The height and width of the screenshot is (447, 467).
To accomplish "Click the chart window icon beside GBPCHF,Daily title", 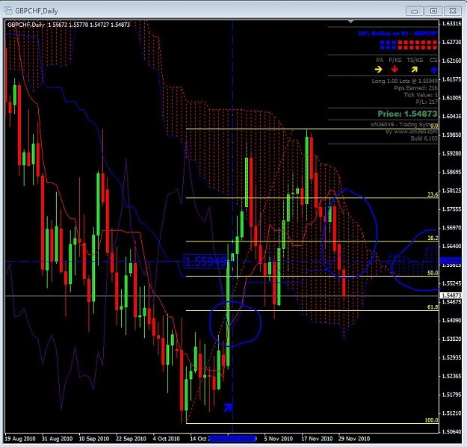I will tap(7, 10).
